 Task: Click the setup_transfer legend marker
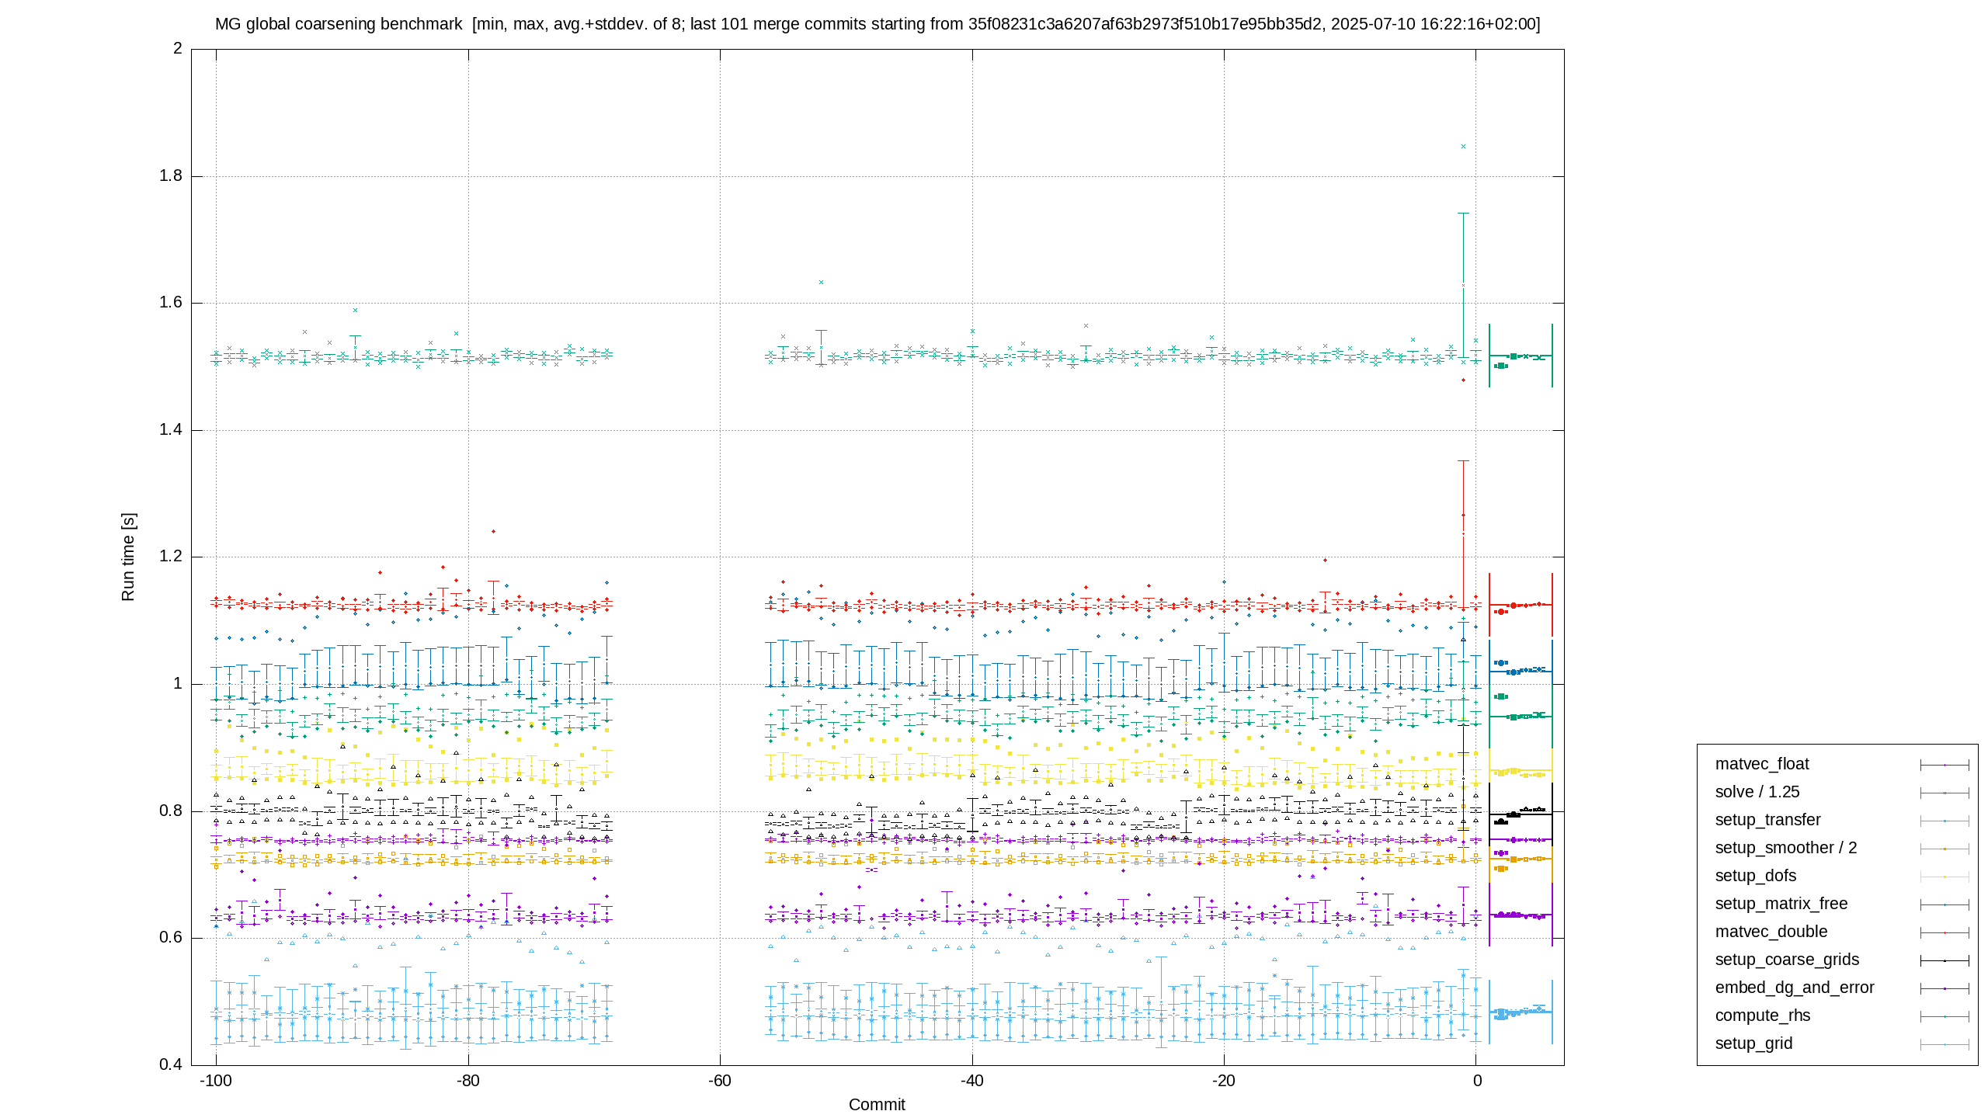click(x=1945, y=821)
